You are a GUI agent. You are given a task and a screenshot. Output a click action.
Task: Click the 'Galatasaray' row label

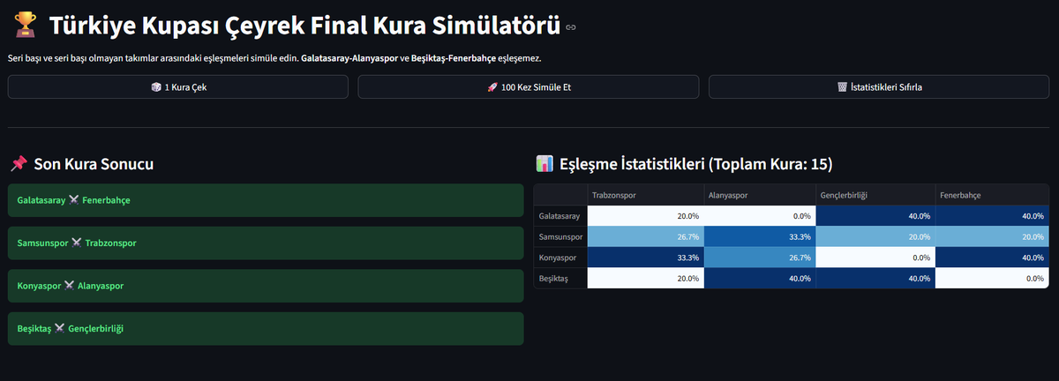click(560, 216)
